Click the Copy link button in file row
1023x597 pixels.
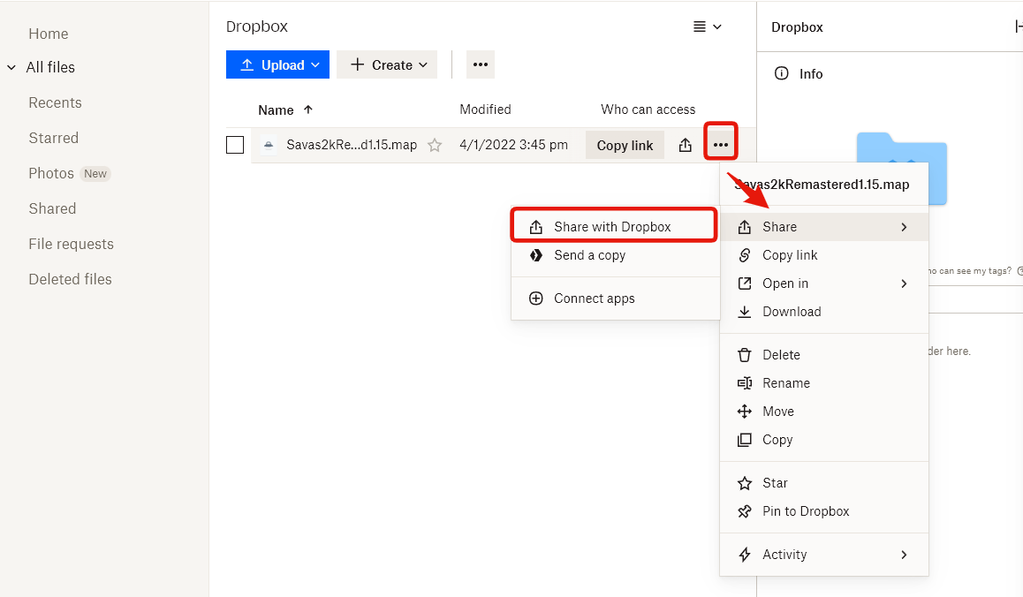tap(625, 146)
